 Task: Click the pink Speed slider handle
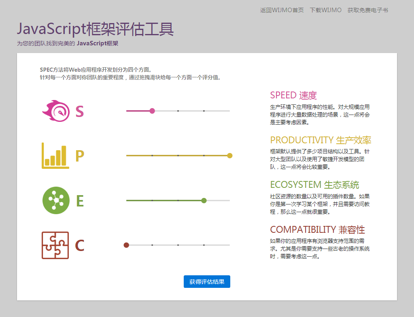pos(152,111)
